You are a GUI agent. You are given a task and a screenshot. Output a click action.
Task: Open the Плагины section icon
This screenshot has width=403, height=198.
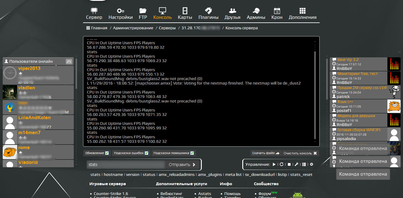click(x=208, y=11)
